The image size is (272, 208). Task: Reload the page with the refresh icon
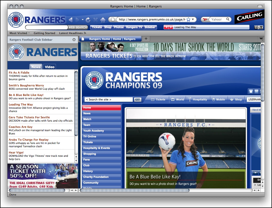[88, 20]
